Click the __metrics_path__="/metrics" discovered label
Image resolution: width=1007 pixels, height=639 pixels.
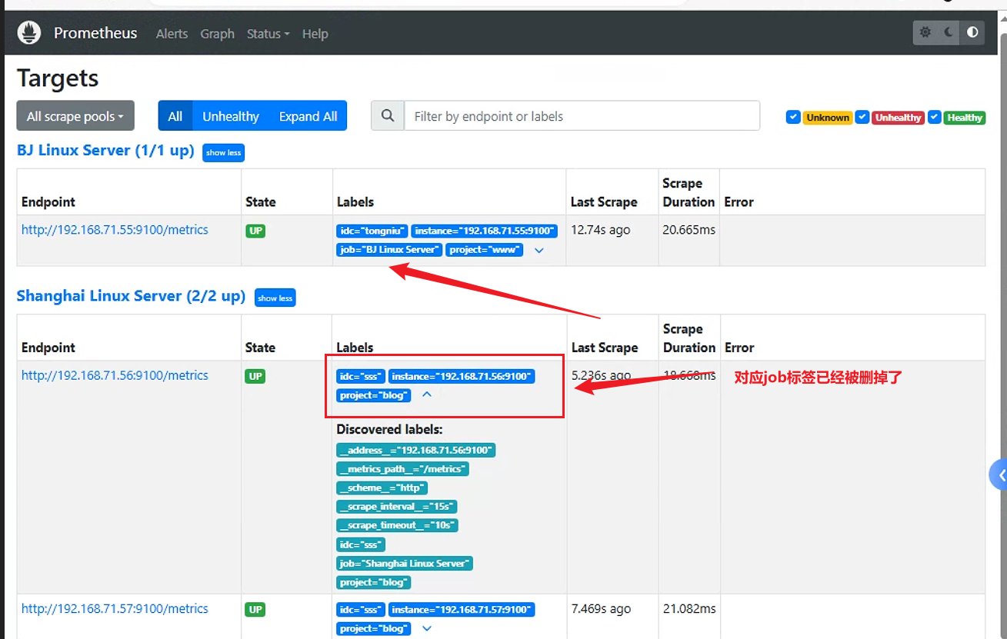point(402,469)
